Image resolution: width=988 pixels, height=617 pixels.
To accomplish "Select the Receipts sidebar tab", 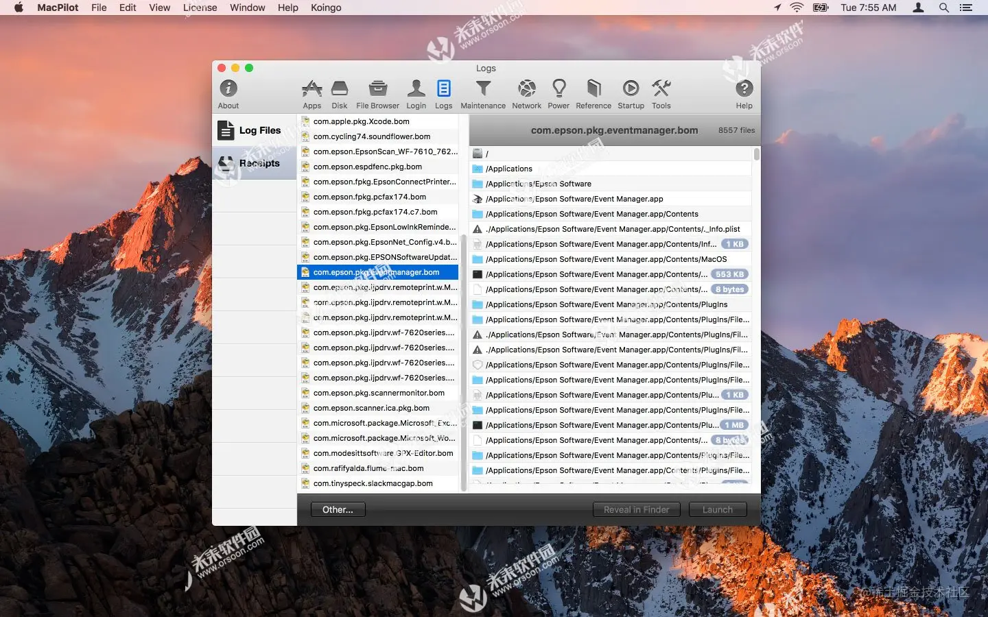I will (x=255, y=163).
